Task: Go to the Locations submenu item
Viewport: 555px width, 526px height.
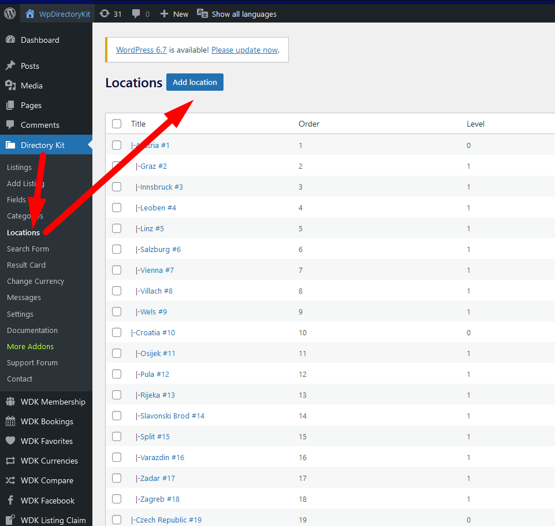Action: pos(23,232)
